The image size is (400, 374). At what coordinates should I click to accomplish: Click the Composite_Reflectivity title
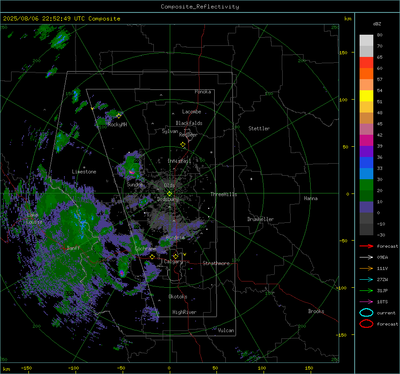click(200, 7)
